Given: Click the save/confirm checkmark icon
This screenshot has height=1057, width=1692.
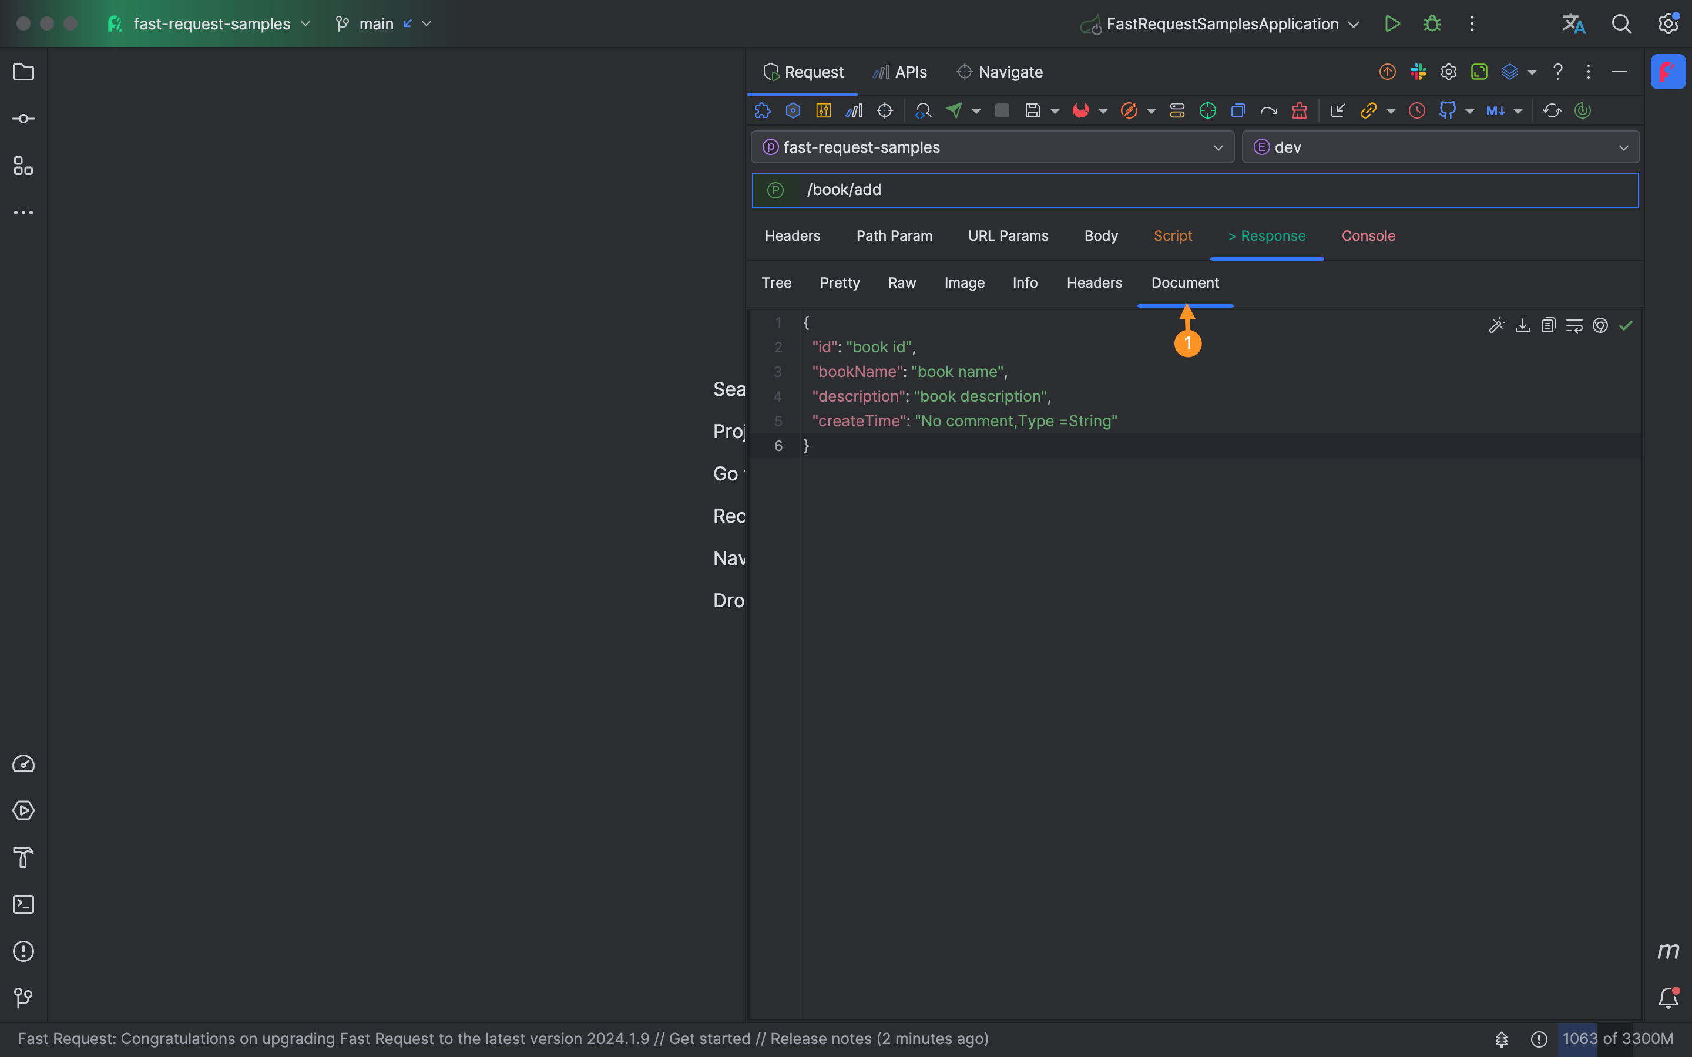Looking at the screenshot, I should (x=1626, y=325).
